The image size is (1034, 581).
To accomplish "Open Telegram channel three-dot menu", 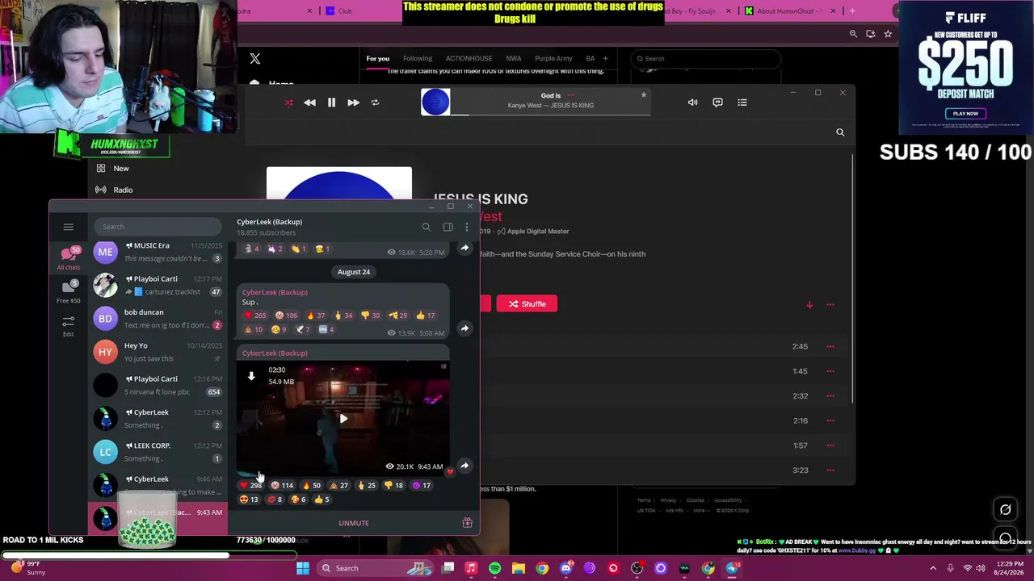I will (466, 227).
